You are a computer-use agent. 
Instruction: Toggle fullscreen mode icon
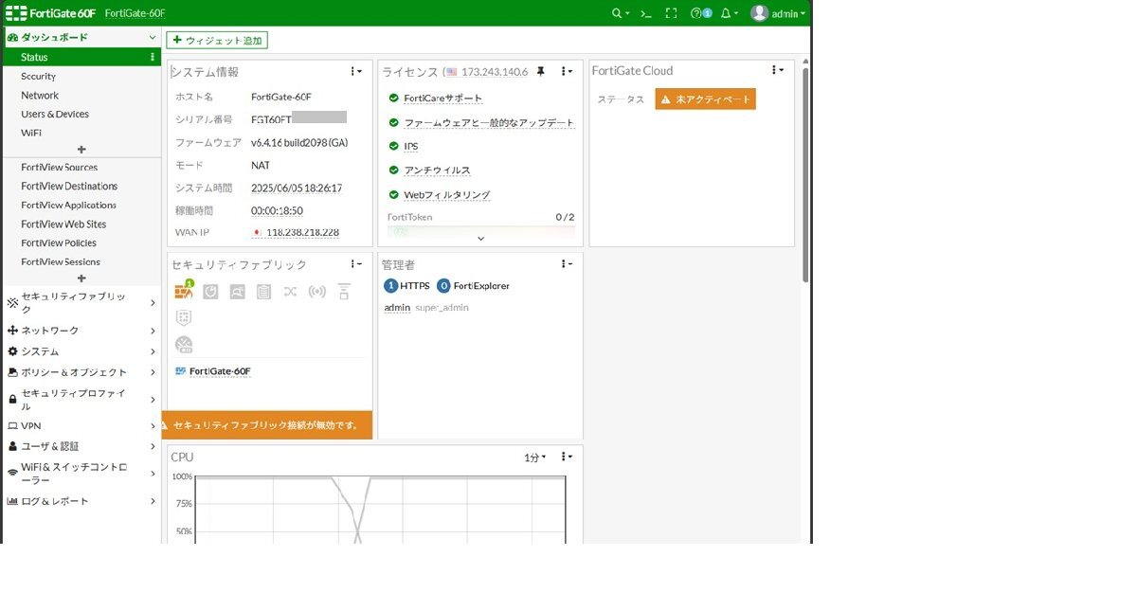tap(672, 13)
